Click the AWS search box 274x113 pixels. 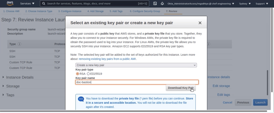coord(94,3)
